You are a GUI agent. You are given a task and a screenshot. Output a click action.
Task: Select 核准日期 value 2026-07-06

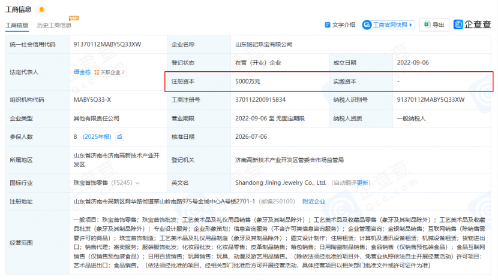(251, 137)
